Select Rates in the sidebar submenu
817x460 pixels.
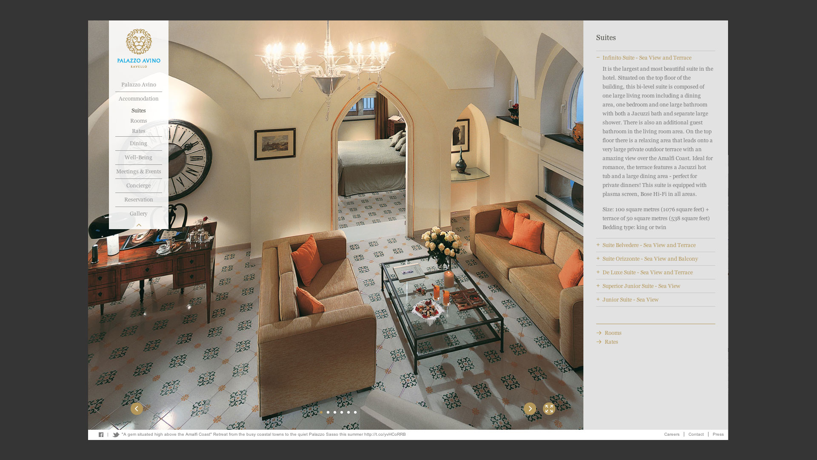[x=139, y=131]
